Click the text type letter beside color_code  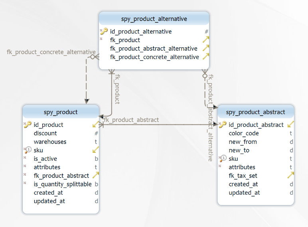291,133
